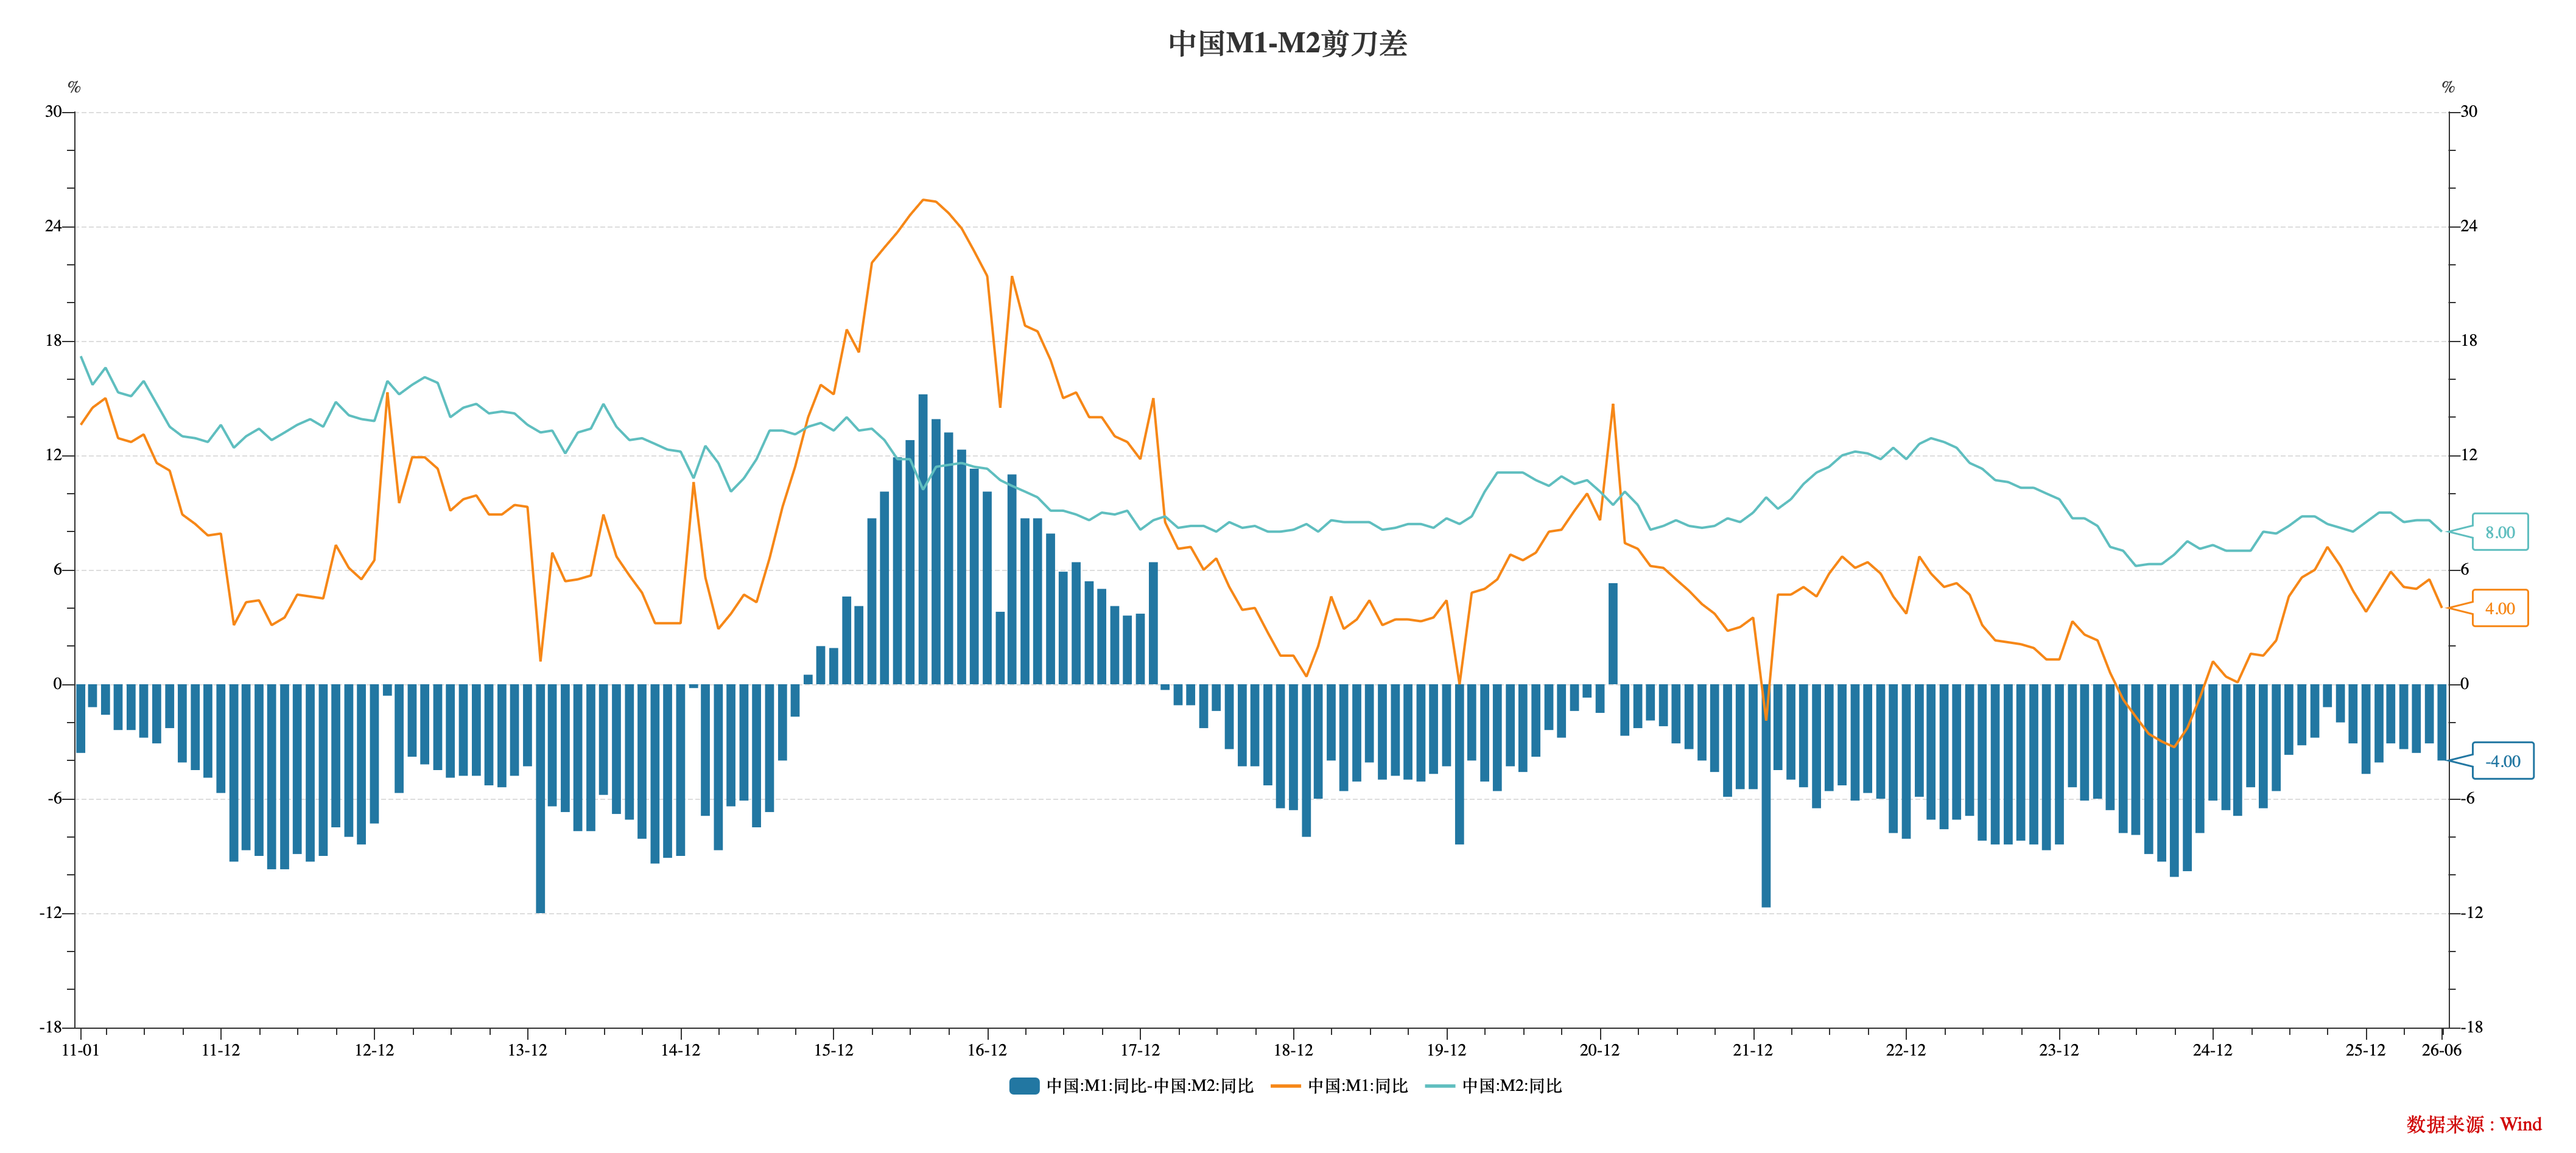Click the left axis -12 tick label
The image size is (2576, 1153).
[x=51, y=913]
